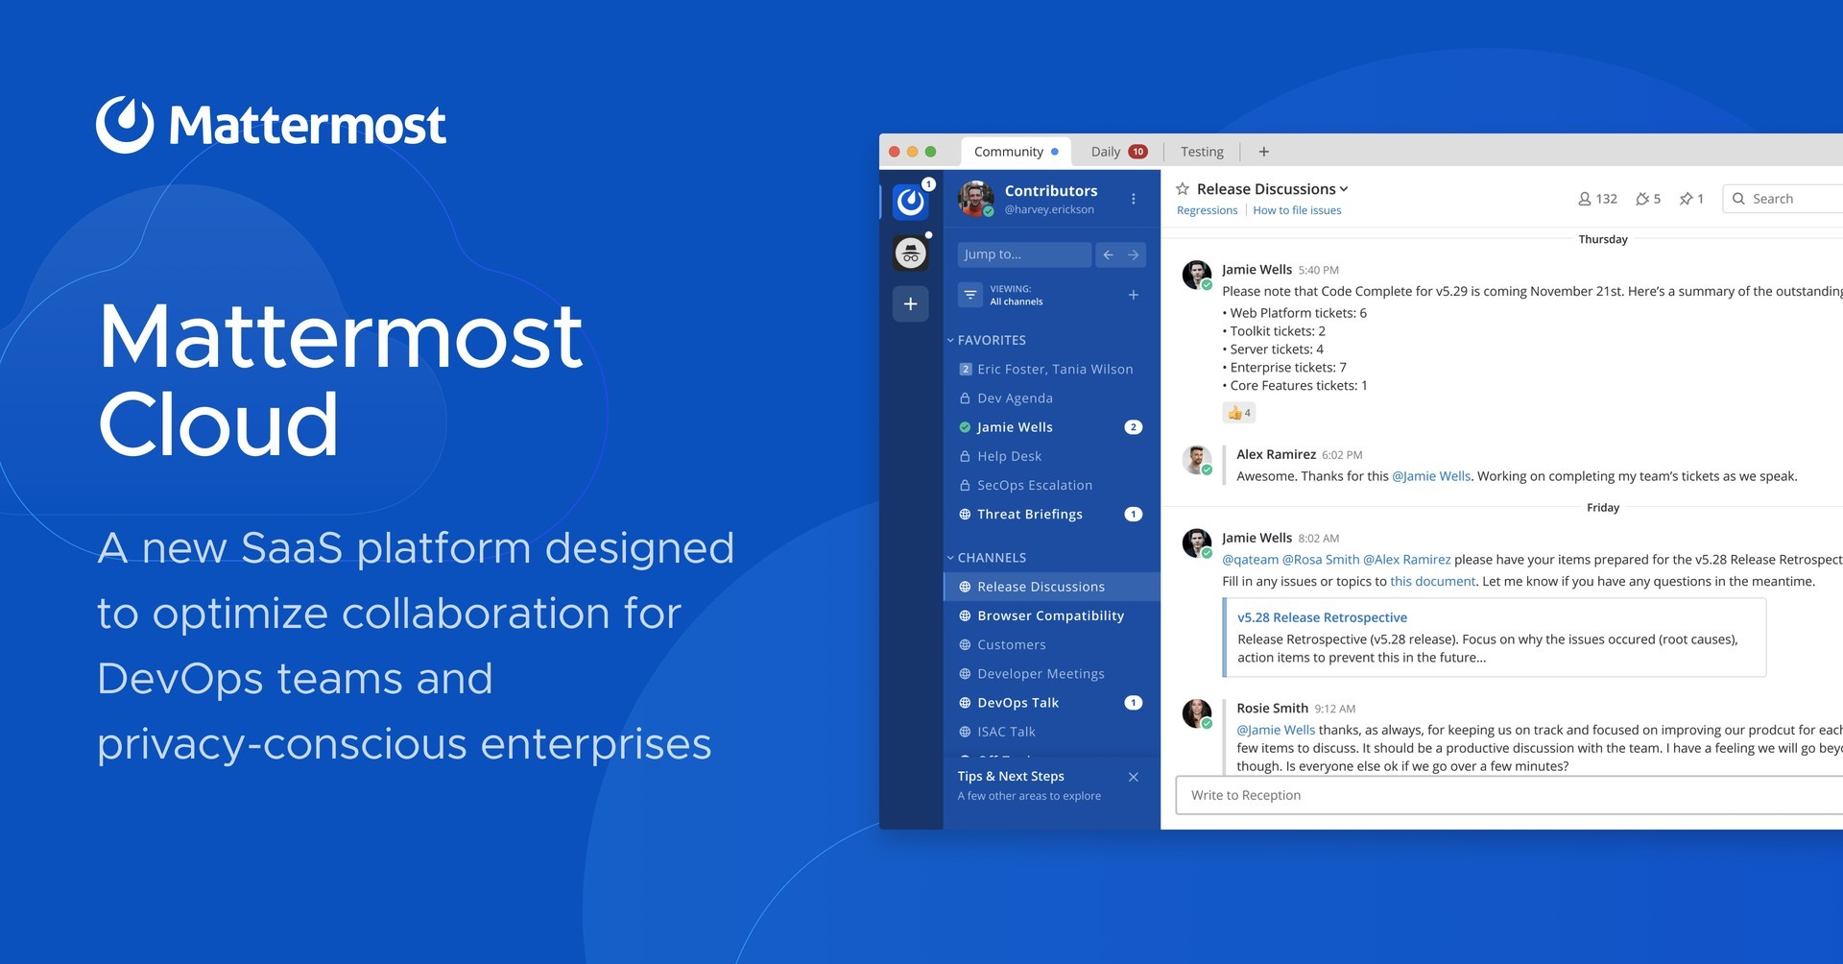1843x964 pixels.
Task: Open Contributors team menu (three dots)
Action: (x=1134, y=199)
